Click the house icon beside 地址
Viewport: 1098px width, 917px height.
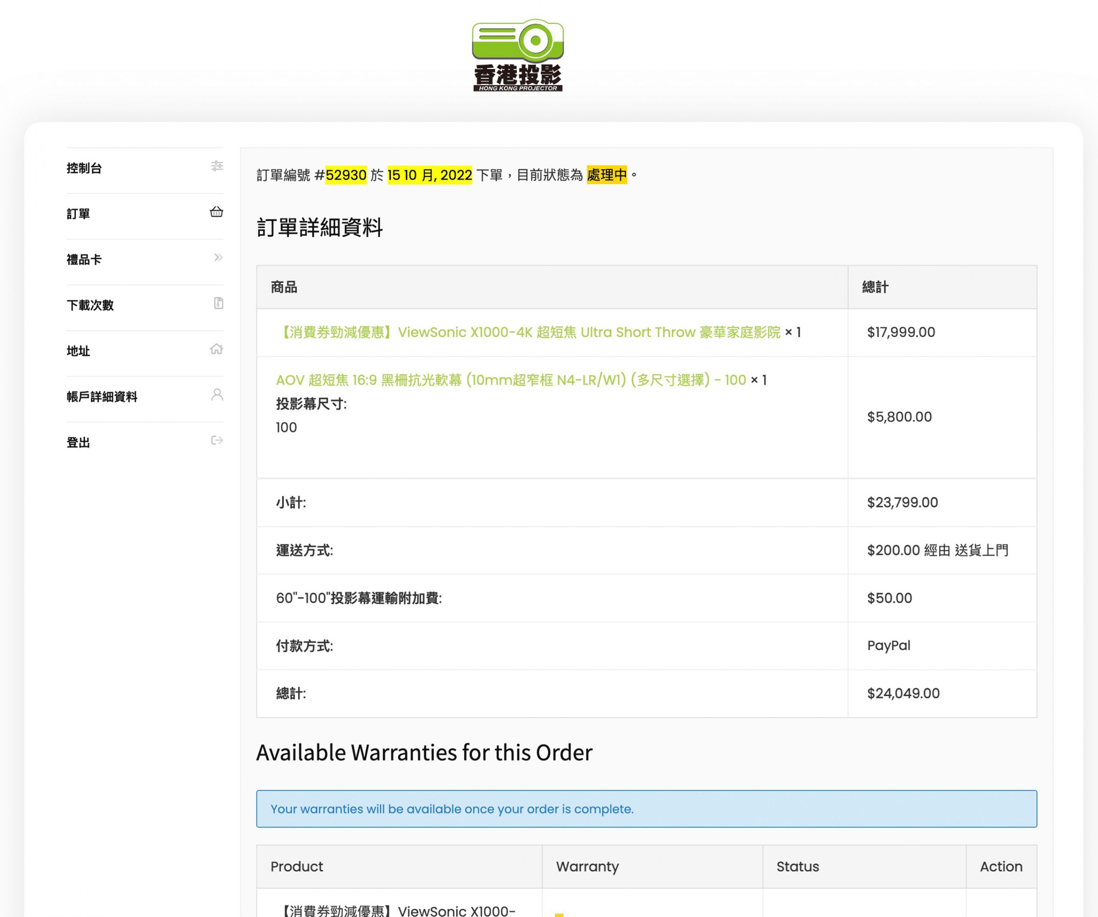(x=217, y=349)
